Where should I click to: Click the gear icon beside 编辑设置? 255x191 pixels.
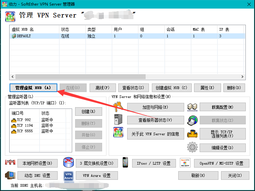coord(192,147)
